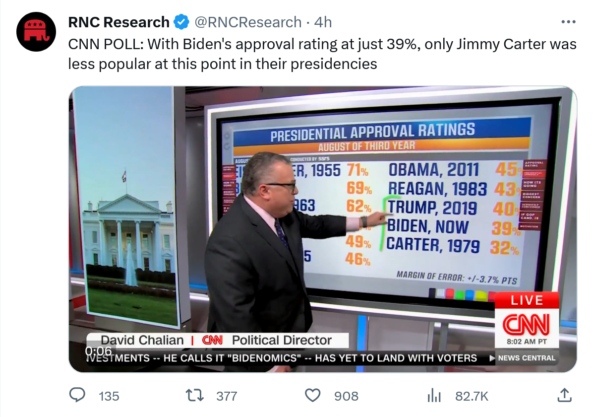Like the tweet with the heart icon
Image resolution: width=593 pixels, height=417 pixels.
tap(312, 395)
